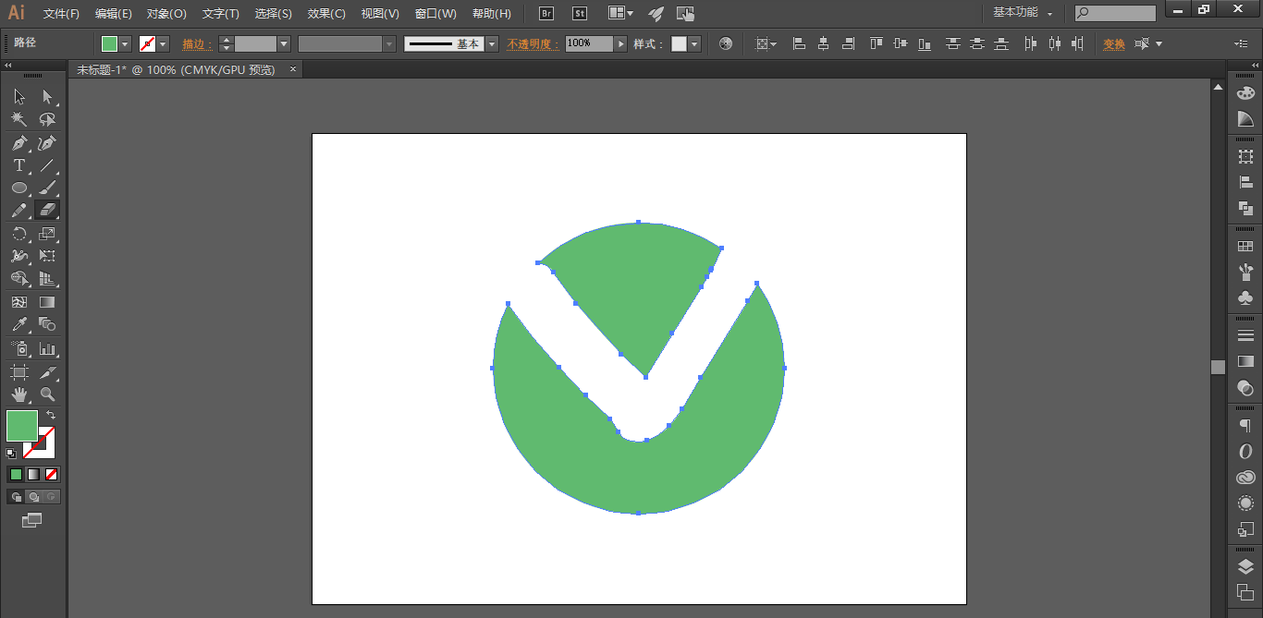This screenshot has height=618, width=1263.
Task: Click the Direct Selection tool
Action: tap(47, 97)
